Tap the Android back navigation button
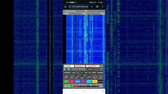168x94 pixels. point(96,91)
